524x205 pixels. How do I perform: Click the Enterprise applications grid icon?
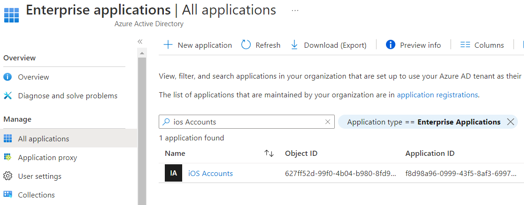tap(11, 15)
